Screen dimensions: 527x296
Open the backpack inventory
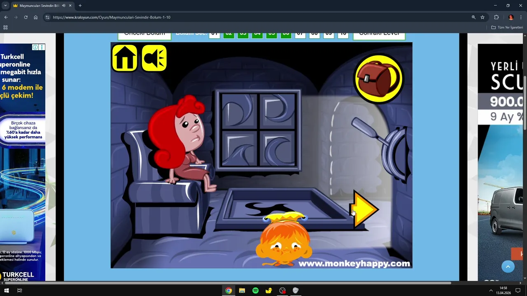point(378,79)
